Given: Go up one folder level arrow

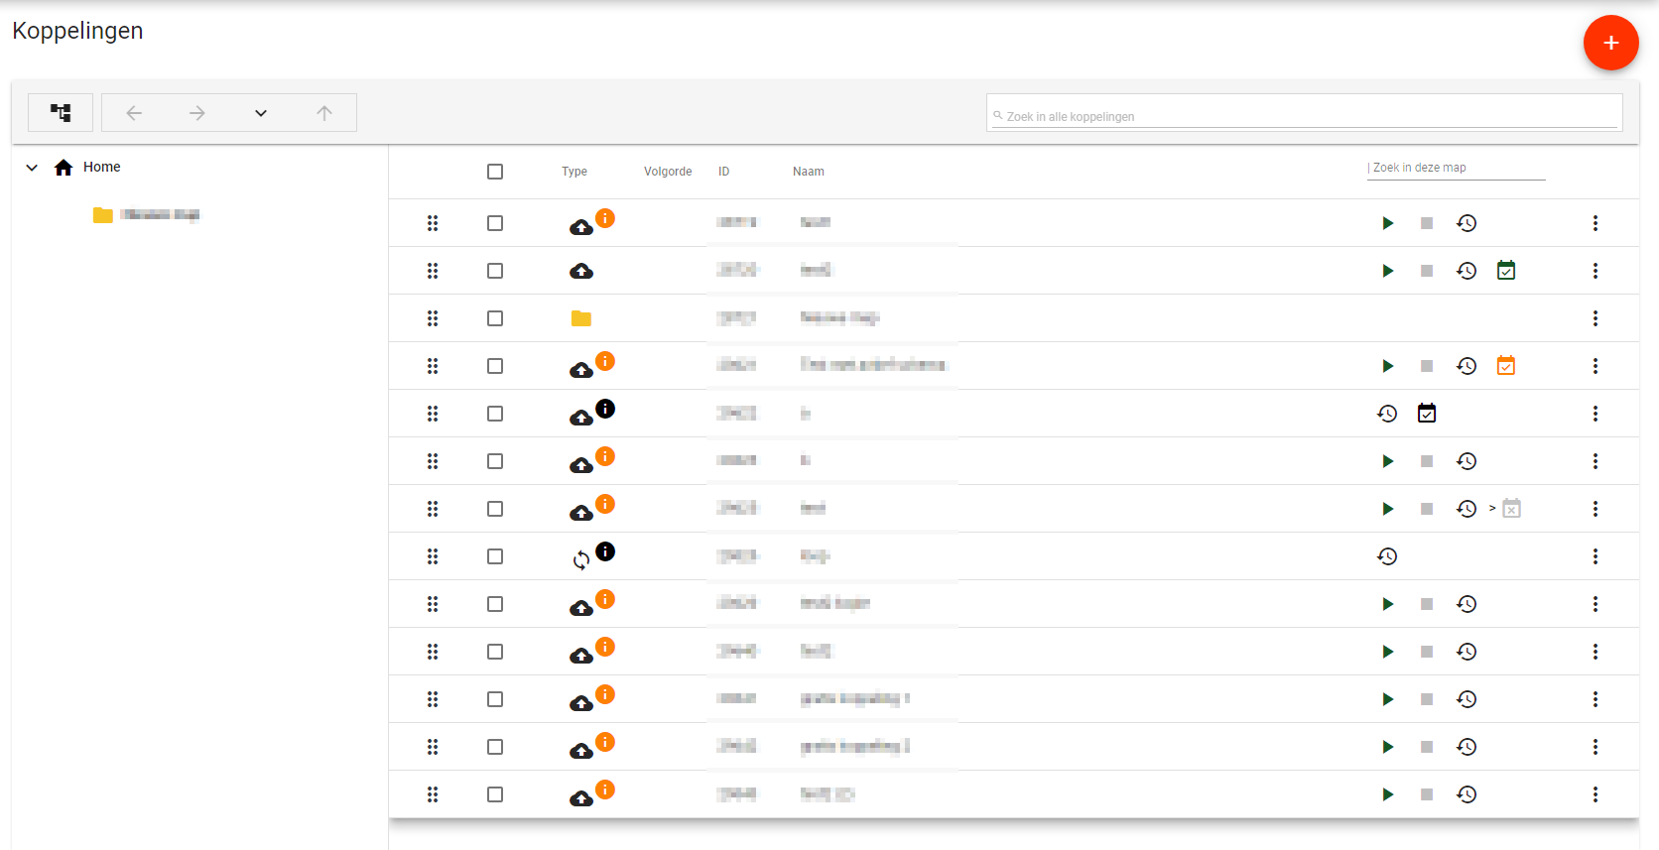Looking at the screenshot, I should click(x=324, y=113).
